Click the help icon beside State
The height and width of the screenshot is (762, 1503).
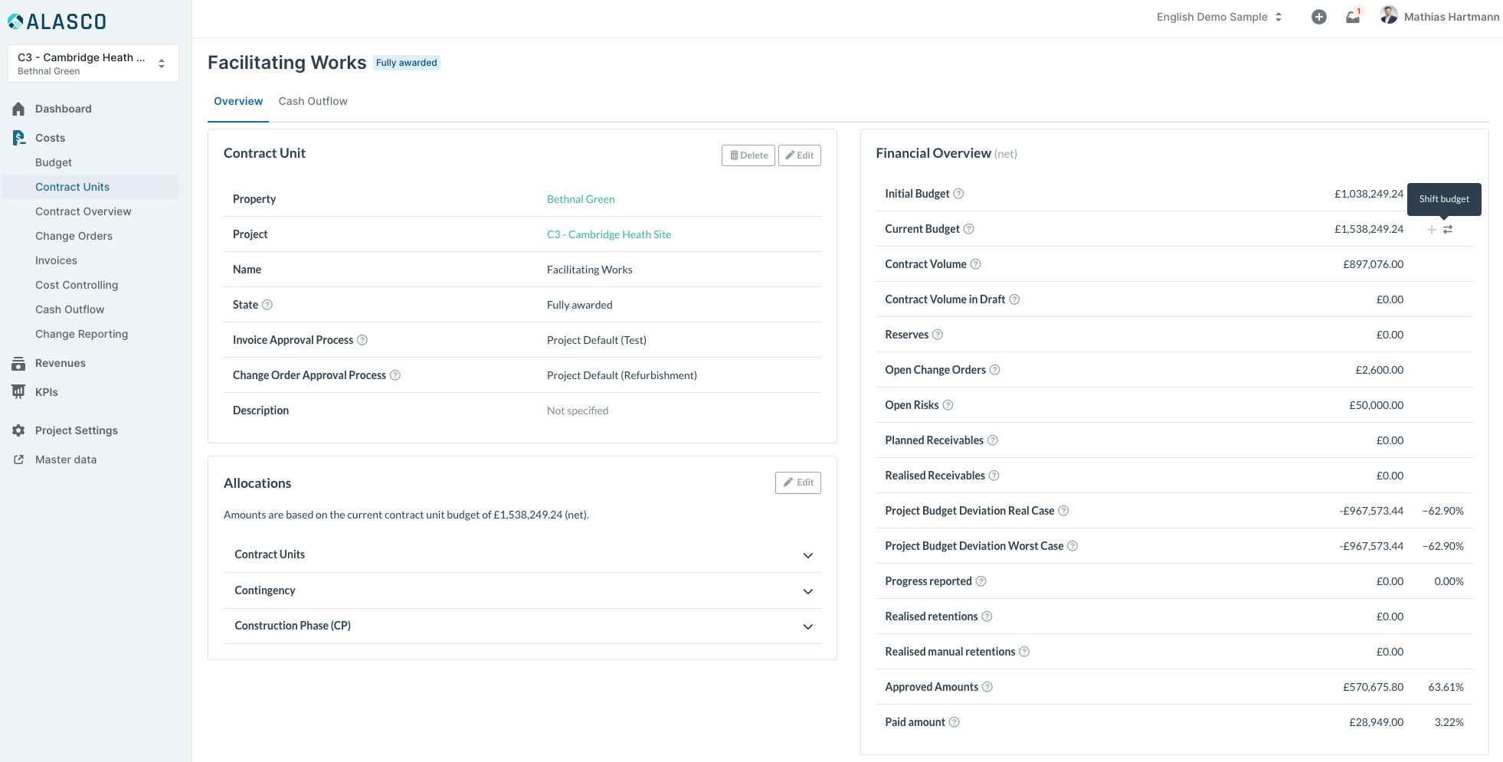pos(267,305)
